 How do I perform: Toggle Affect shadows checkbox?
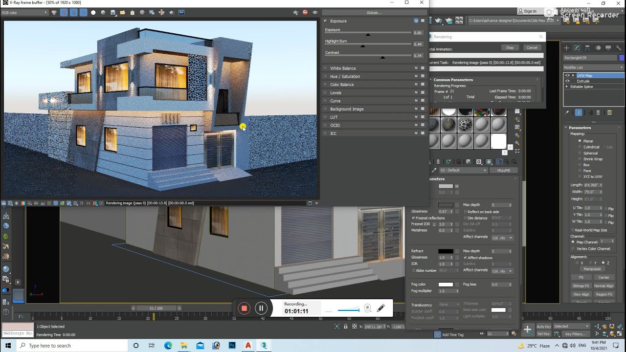pyautogui.click(x=465, y=258)
